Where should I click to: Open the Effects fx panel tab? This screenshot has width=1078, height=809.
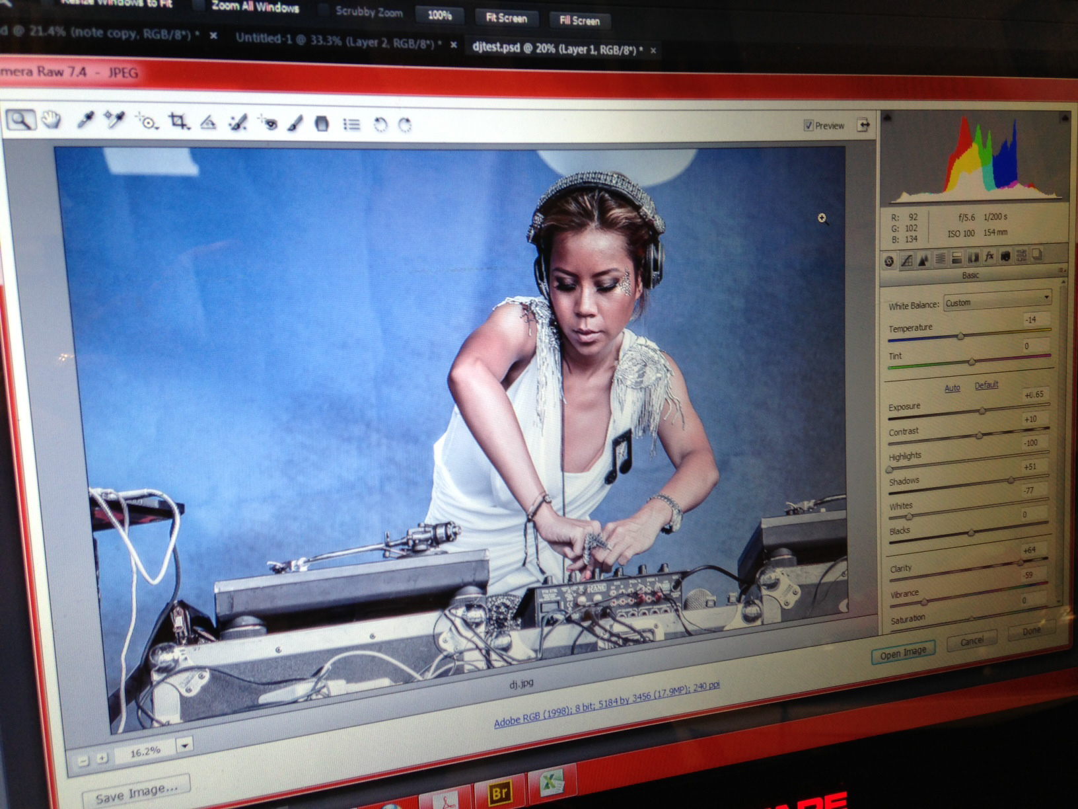pyautogui.click(x=989, y=256)
